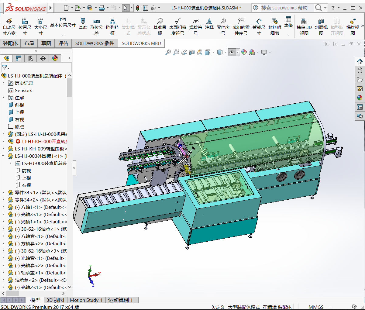Click the Previous View icon

[184, 52]
